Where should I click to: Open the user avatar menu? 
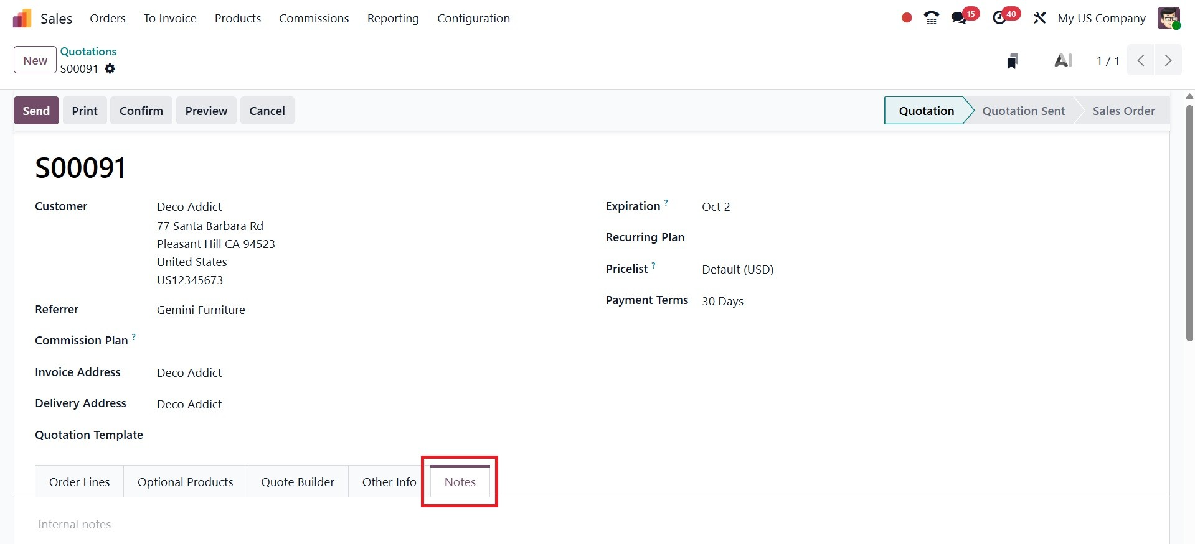[x=1169, y=18]
